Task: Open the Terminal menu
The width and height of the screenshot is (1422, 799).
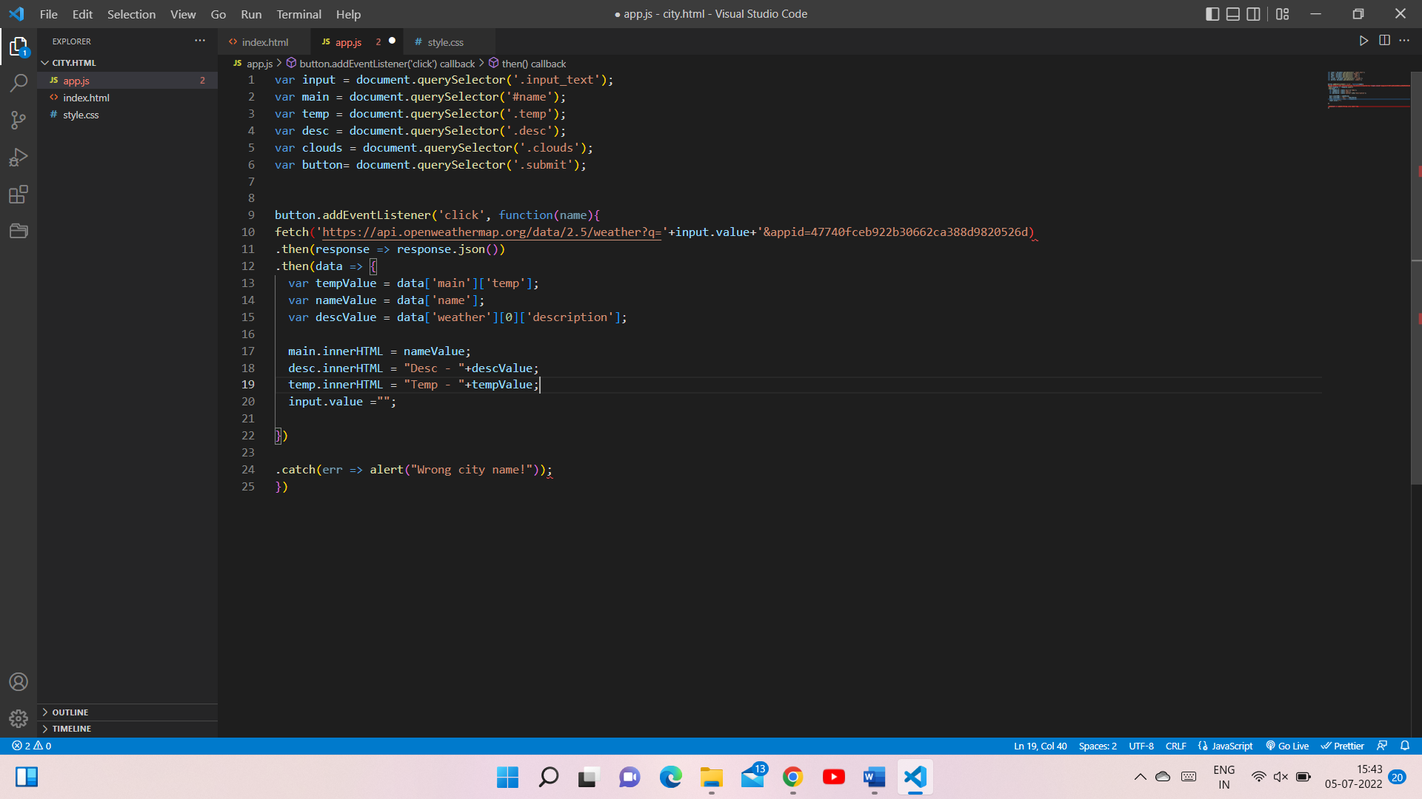Action: point(298,14)
